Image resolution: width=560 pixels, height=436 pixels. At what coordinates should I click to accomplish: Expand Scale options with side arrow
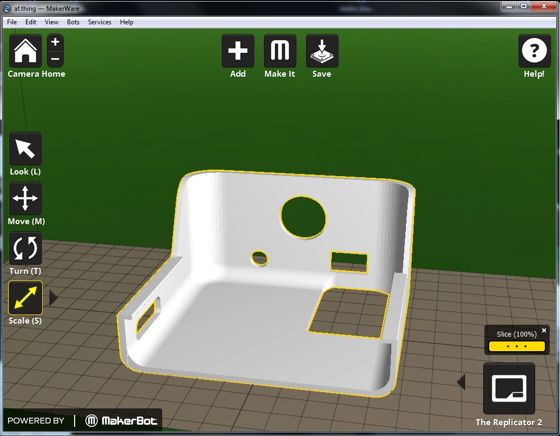point(53,298)
